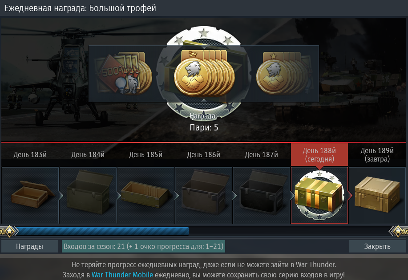Click the День 183й day label
Image resolution: width=408 pixels, height=280 pixels.
pyautogui.click(x=30, y=155)
